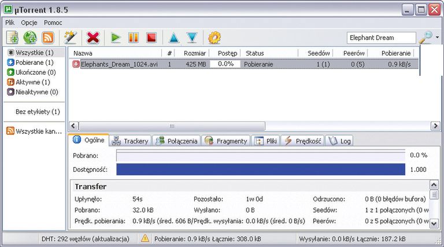This screenshot has height=247, width=444.
Task: Click 0.9 kB/s download speed cell
Action: (x=399, y=64)
